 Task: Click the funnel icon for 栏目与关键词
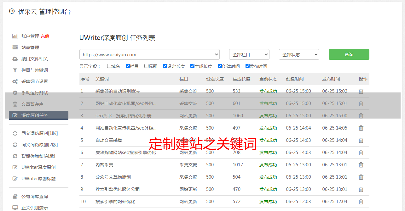[x=15, y=70]
